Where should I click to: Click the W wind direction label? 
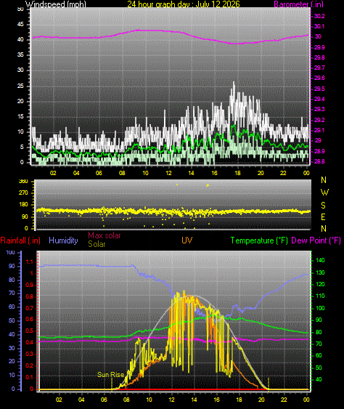point(324,193)
